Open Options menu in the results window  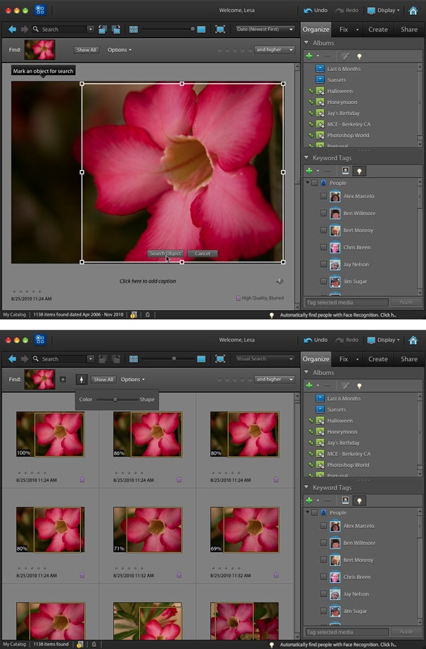tap(132, 379)
